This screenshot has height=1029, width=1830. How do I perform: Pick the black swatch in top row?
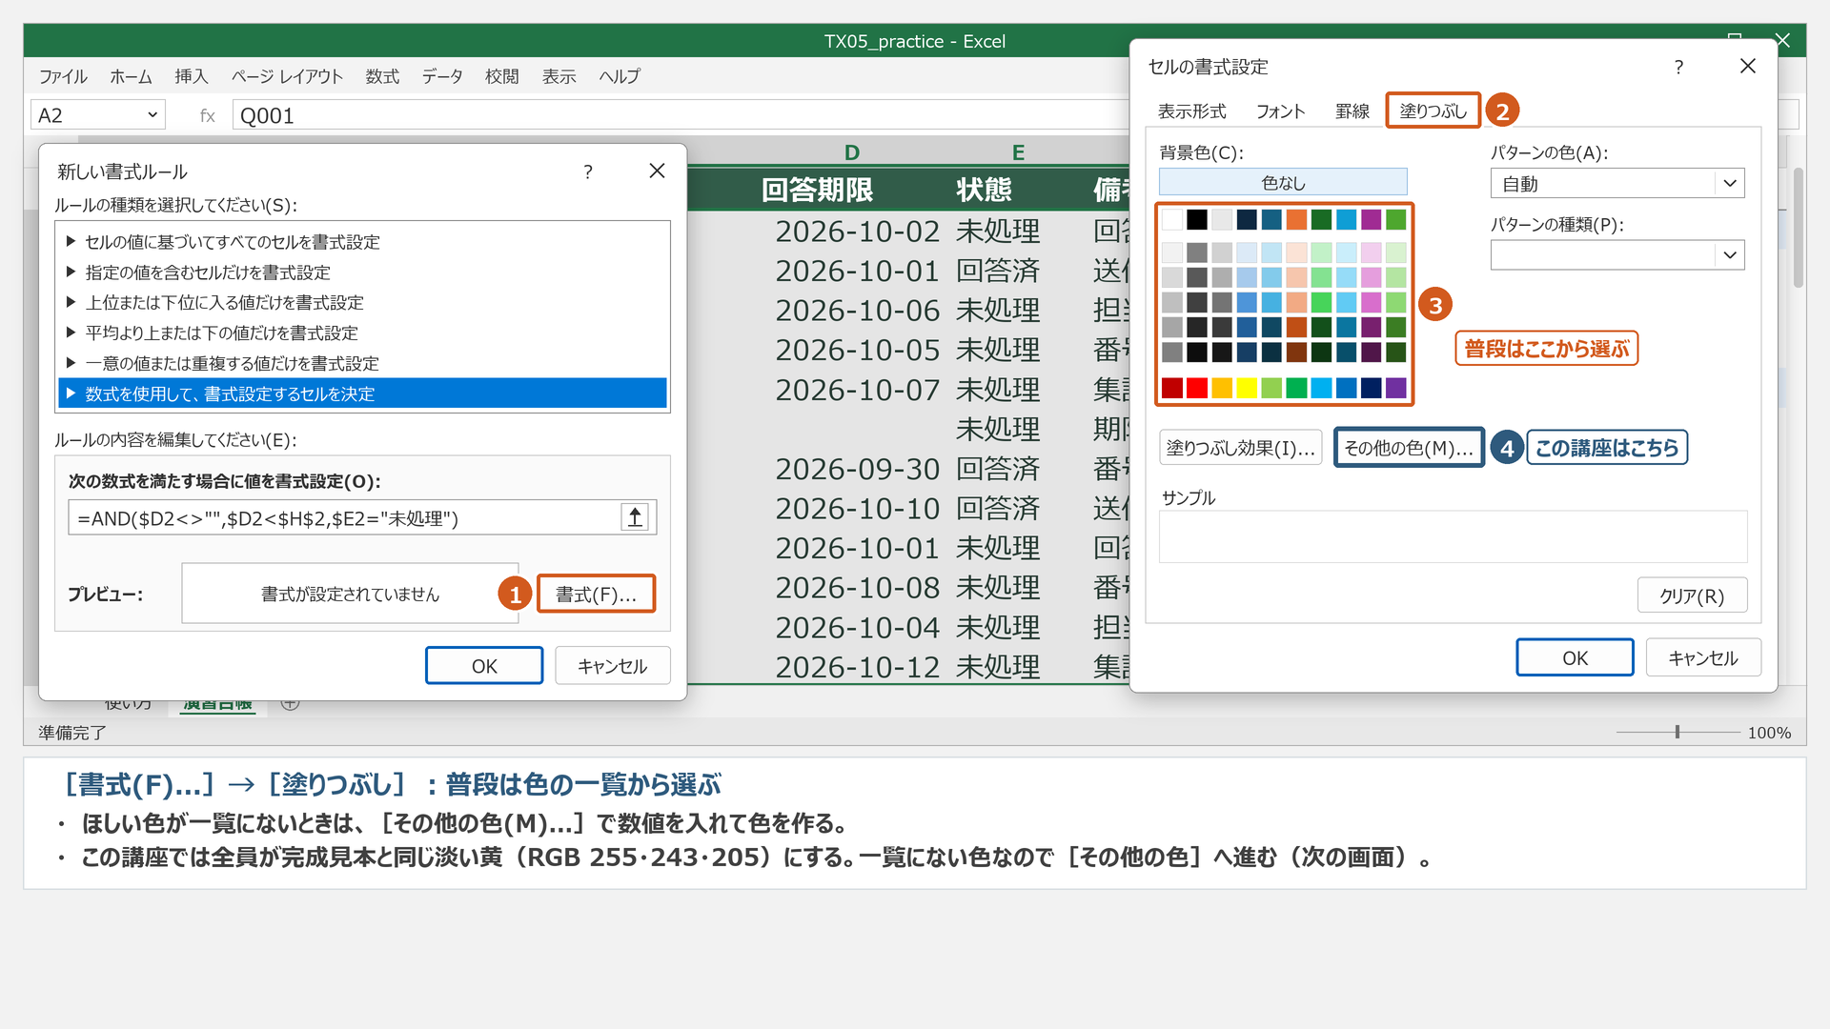coord(1197,220)
